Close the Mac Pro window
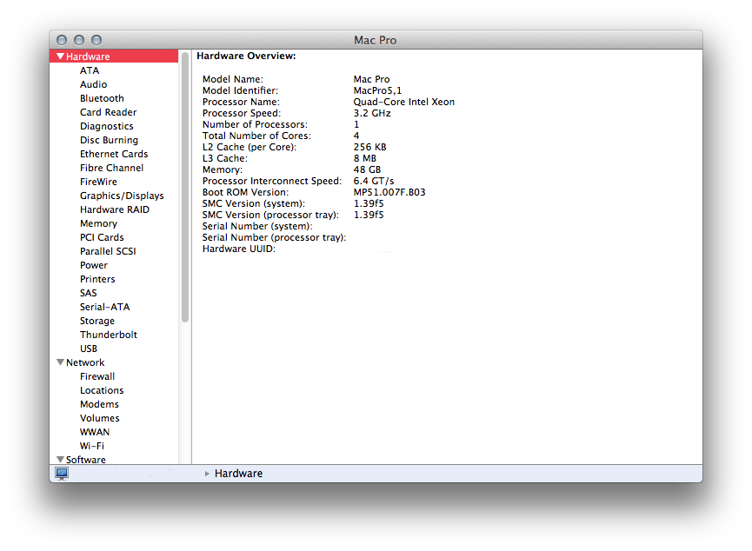This screenshot has width=752, height=551. 62,40
